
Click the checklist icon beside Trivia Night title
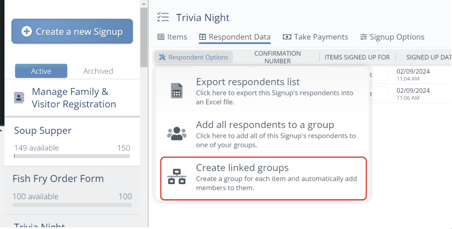[163, 17]
